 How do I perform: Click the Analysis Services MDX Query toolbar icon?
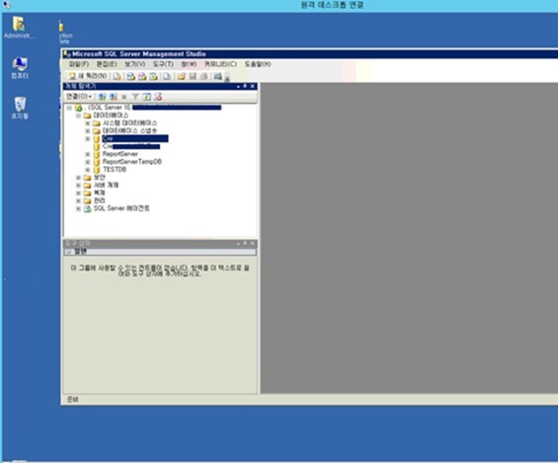[131, 76]
